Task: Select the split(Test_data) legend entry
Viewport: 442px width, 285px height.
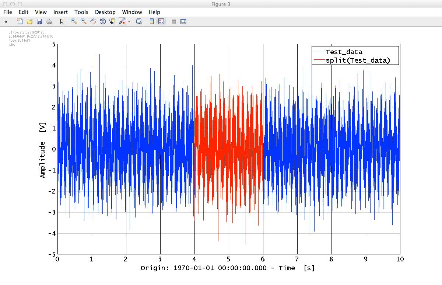Action: point(358,60)
